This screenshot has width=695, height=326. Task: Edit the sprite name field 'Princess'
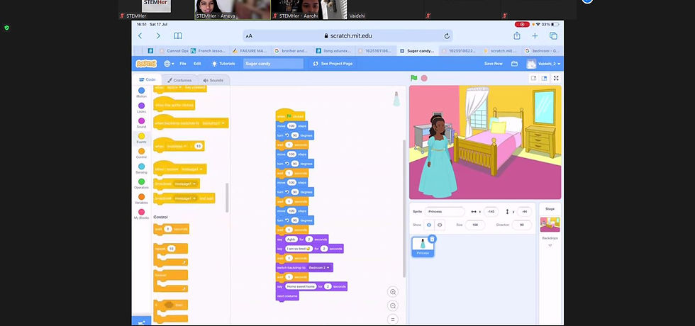click(445, 212)
